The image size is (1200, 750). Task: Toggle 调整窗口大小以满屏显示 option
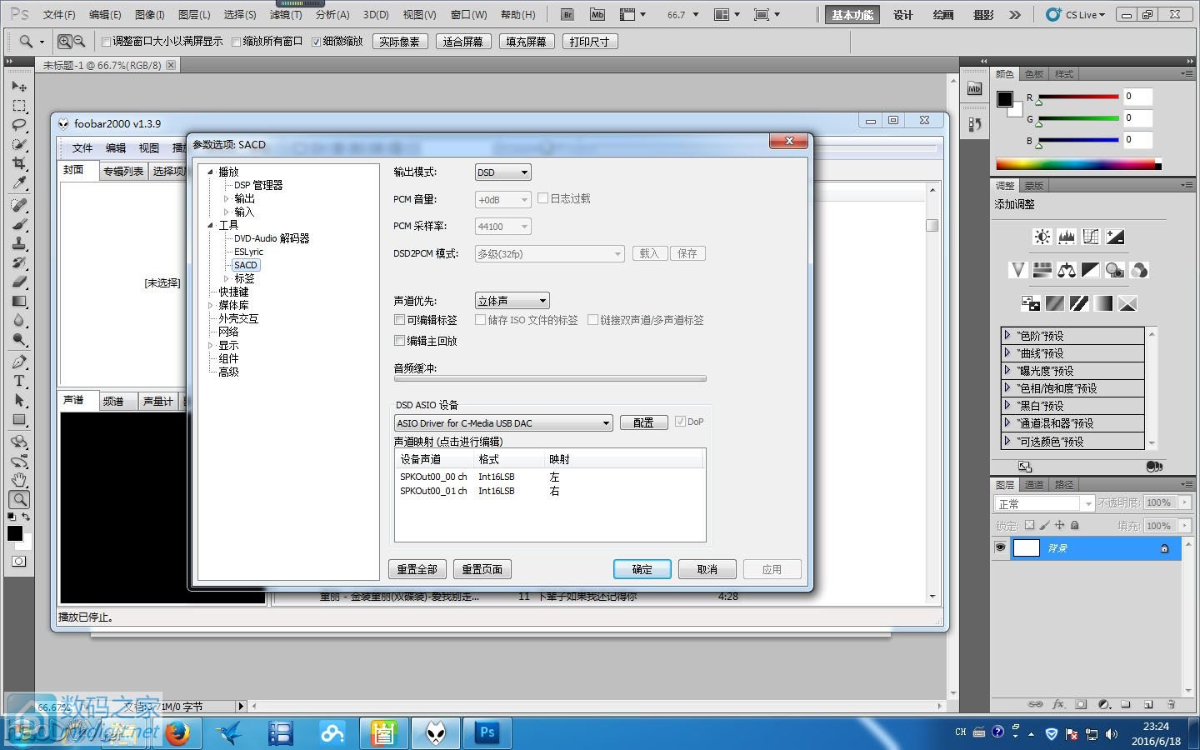pos(106,42)
